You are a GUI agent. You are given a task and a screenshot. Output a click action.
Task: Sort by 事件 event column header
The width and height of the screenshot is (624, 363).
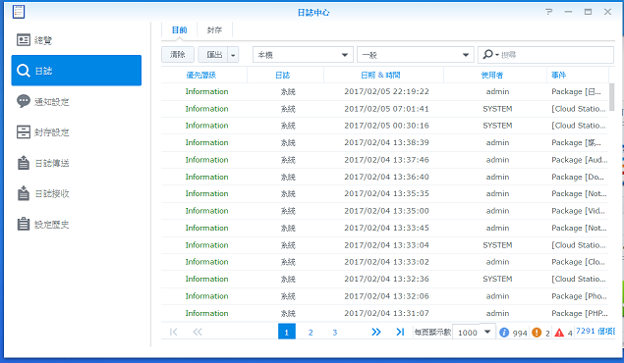578,76
